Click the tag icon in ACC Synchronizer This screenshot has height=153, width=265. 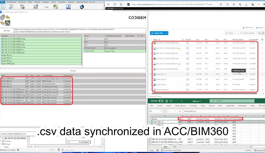click(x=2, y=17)
